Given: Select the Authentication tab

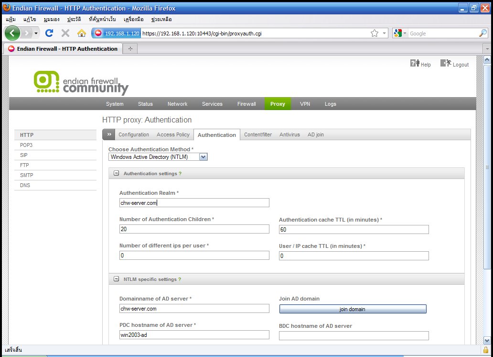Looking at the screenshot, I should click(217, 135).
